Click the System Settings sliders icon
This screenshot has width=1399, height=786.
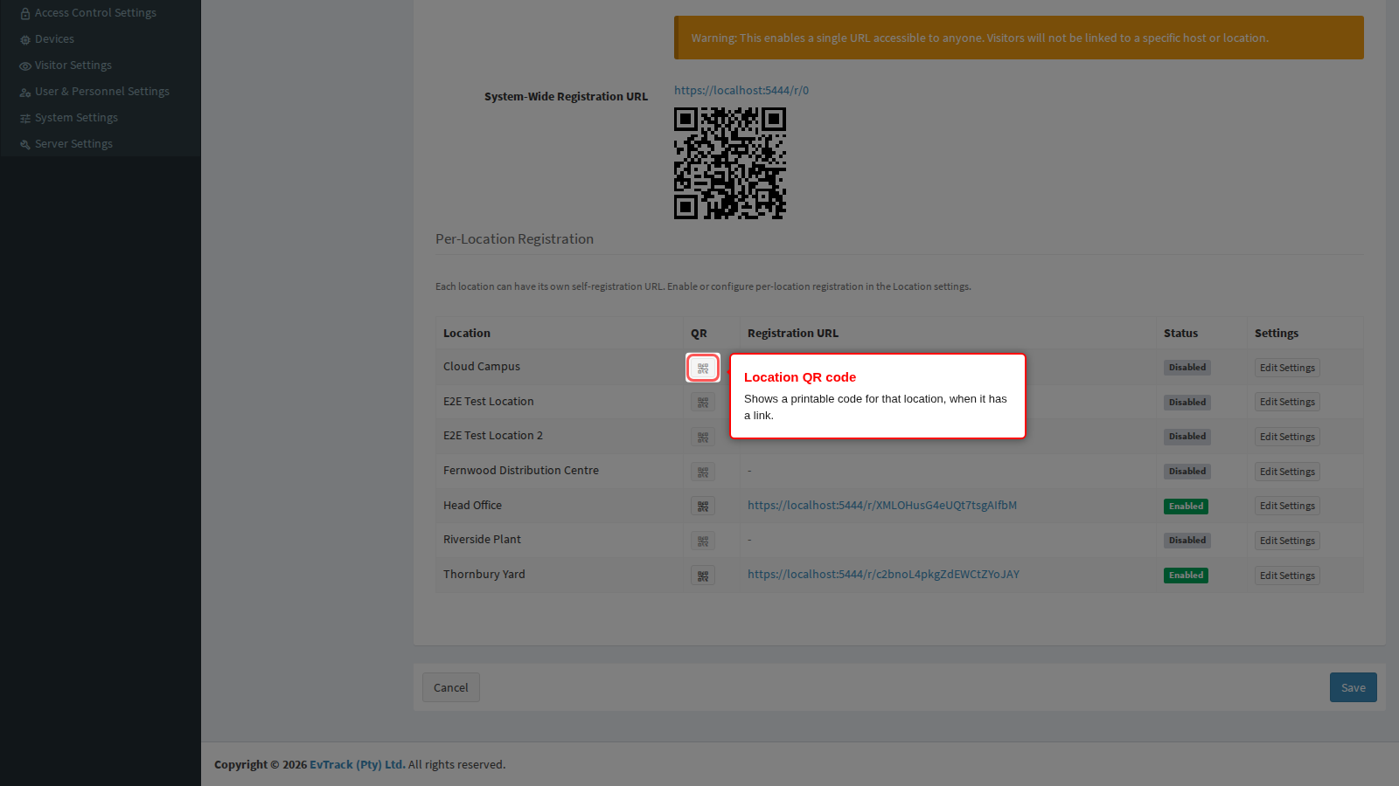click(25, 119)
